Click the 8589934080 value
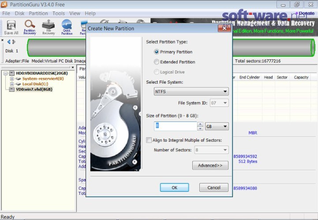This screenshot has width=318, height=220. 245,188
